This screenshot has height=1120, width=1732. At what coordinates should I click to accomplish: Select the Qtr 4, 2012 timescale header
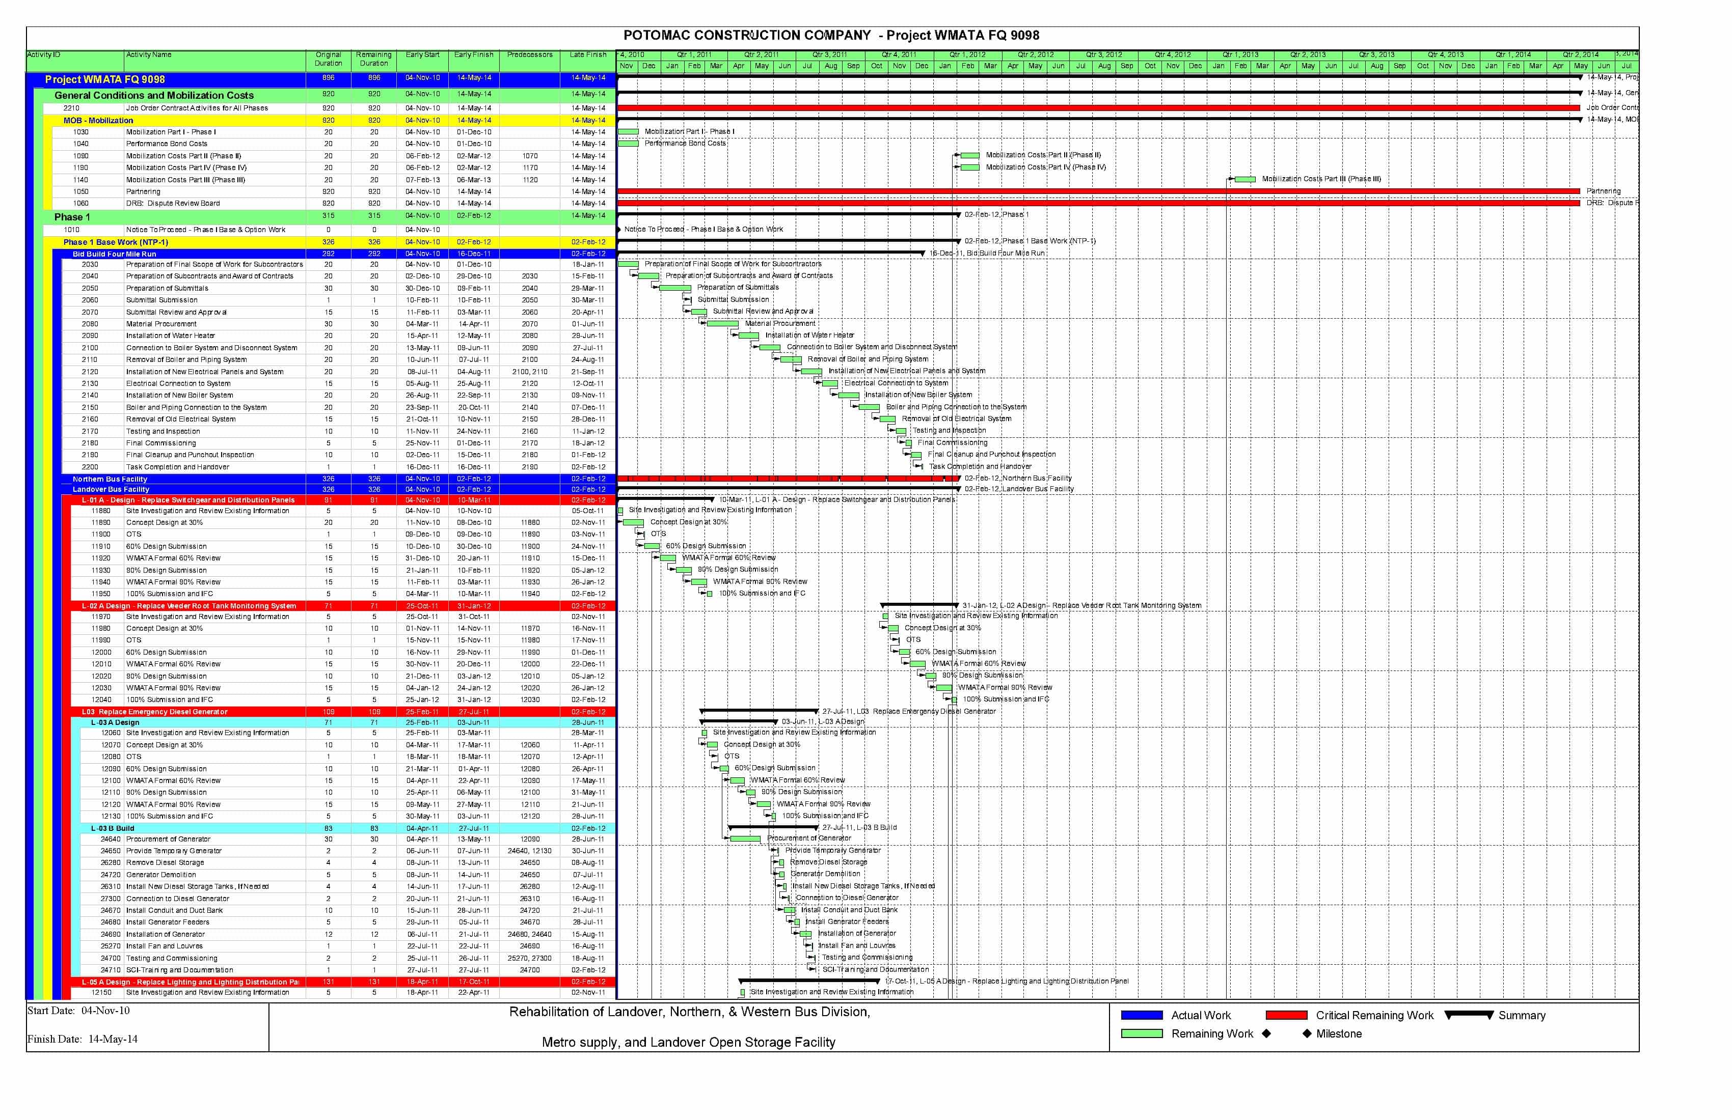(x=1172, y=54)
